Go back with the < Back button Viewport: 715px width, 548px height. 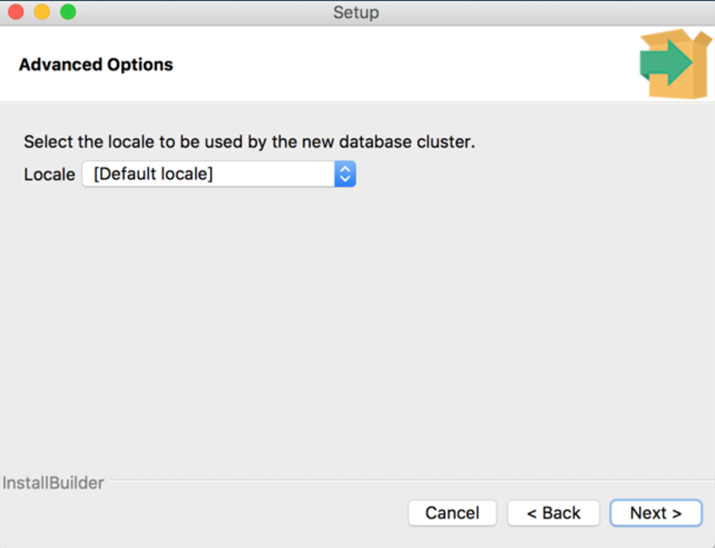coord(553,512)
